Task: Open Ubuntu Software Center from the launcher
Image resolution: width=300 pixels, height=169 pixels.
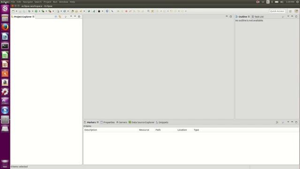Action: click(x=5, y=73)
